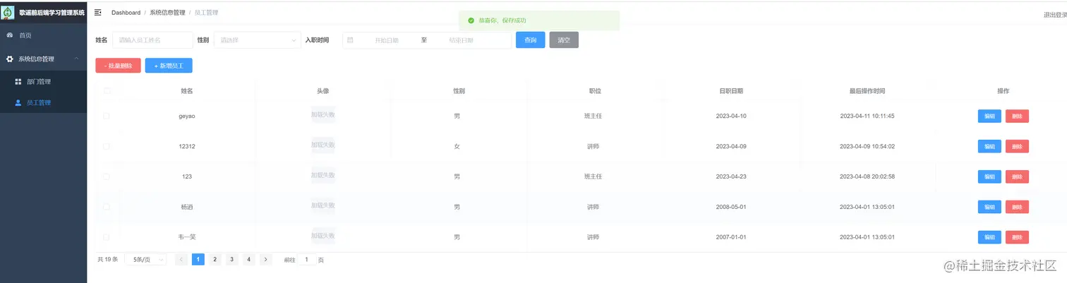Click the 前往 page jump input

[x=306, y=260]
